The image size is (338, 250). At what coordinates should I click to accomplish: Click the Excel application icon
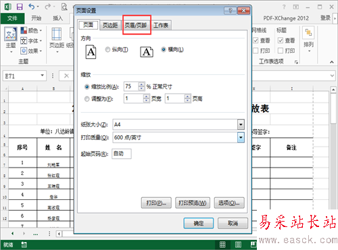tap(8, 7)
